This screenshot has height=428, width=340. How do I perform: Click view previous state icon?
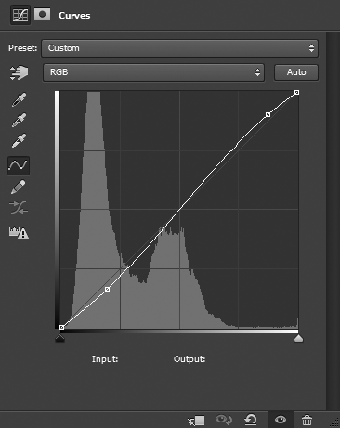pyautogui.click(x=224, y=420)
